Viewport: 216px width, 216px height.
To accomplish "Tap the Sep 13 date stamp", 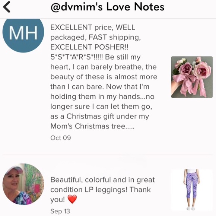I will pyautogui.click(x=60, y=211).
